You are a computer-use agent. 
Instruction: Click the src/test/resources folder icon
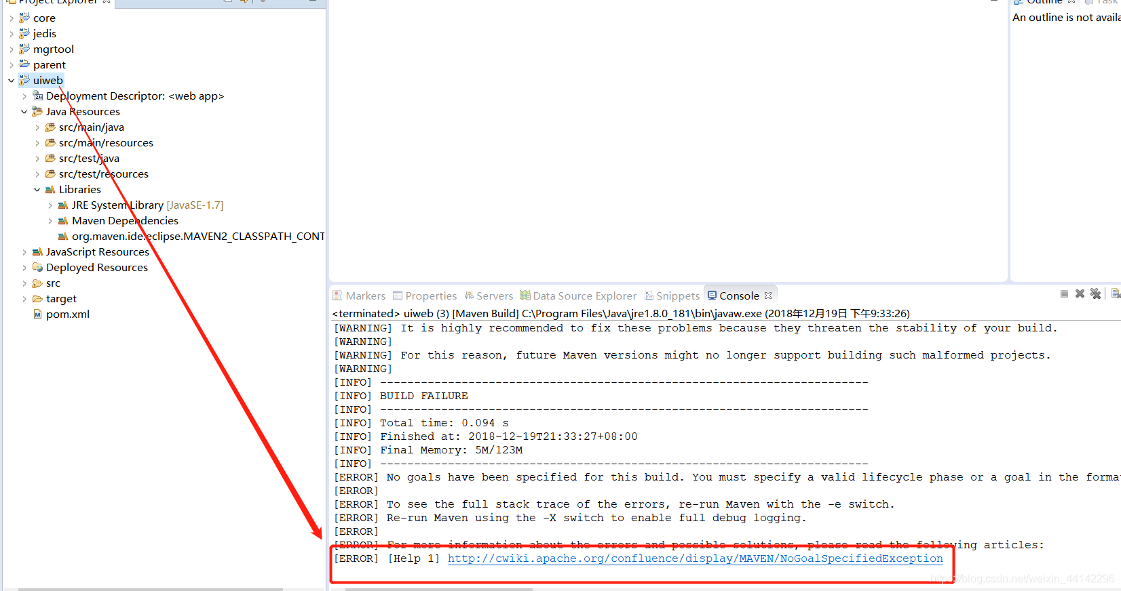point(50,174)
